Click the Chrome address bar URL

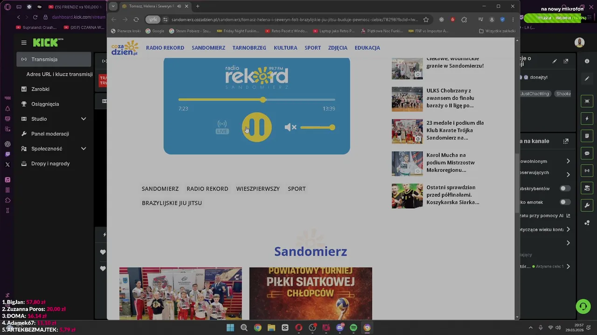pyautogui.click(x=294, y=20)
